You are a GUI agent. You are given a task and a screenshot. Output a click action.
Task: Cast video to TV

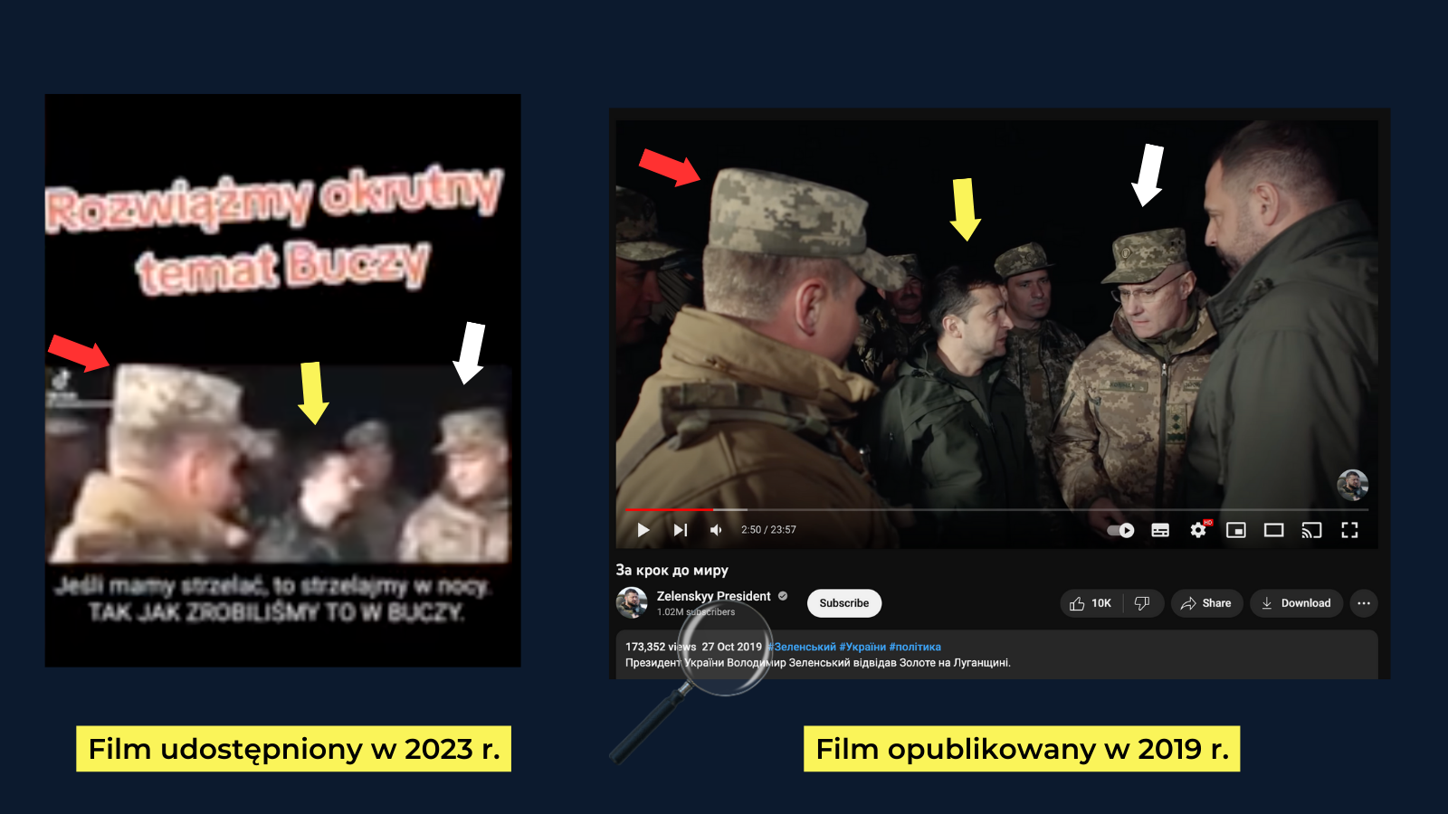point(1311,530)
